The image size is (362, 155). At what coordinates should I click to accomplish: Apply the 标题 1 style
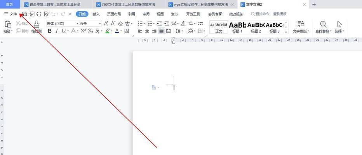tap(237, 27)
